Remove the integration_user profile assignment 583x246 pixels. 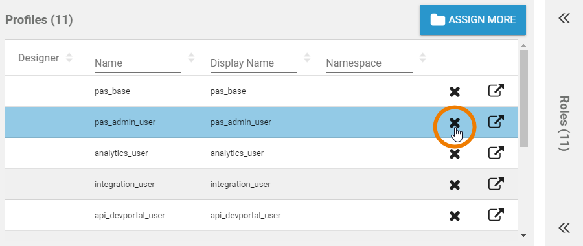[x=454, y=185]
